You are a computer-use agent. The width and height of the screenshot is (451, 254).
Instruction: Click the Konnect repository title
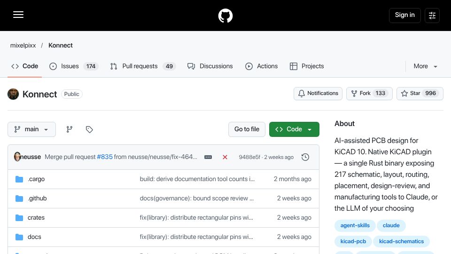point(39,94)
